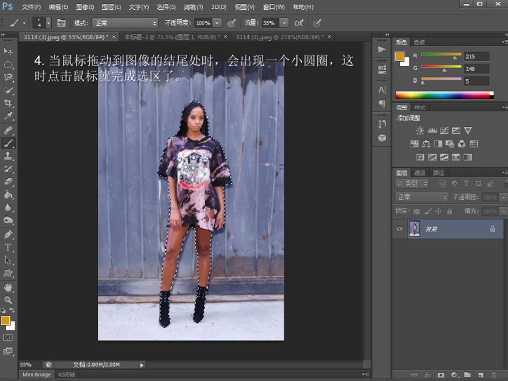Select the Pen tool
The width and height of the screenshot is (508, 381).
(x=8, y=234)
